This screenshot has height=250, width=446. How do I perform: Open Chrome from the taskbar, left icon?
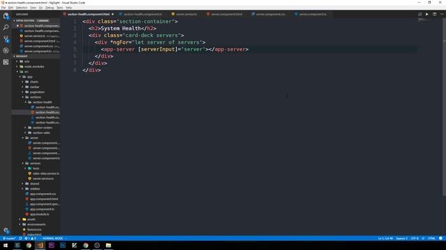coord(29,245)
